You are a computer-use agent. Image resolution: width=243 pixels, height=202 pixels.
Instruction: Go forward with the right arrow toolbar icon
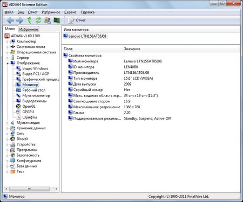tap(19, 20)
